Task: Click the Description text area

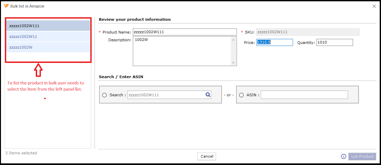Action: click(x=182, y=51)
